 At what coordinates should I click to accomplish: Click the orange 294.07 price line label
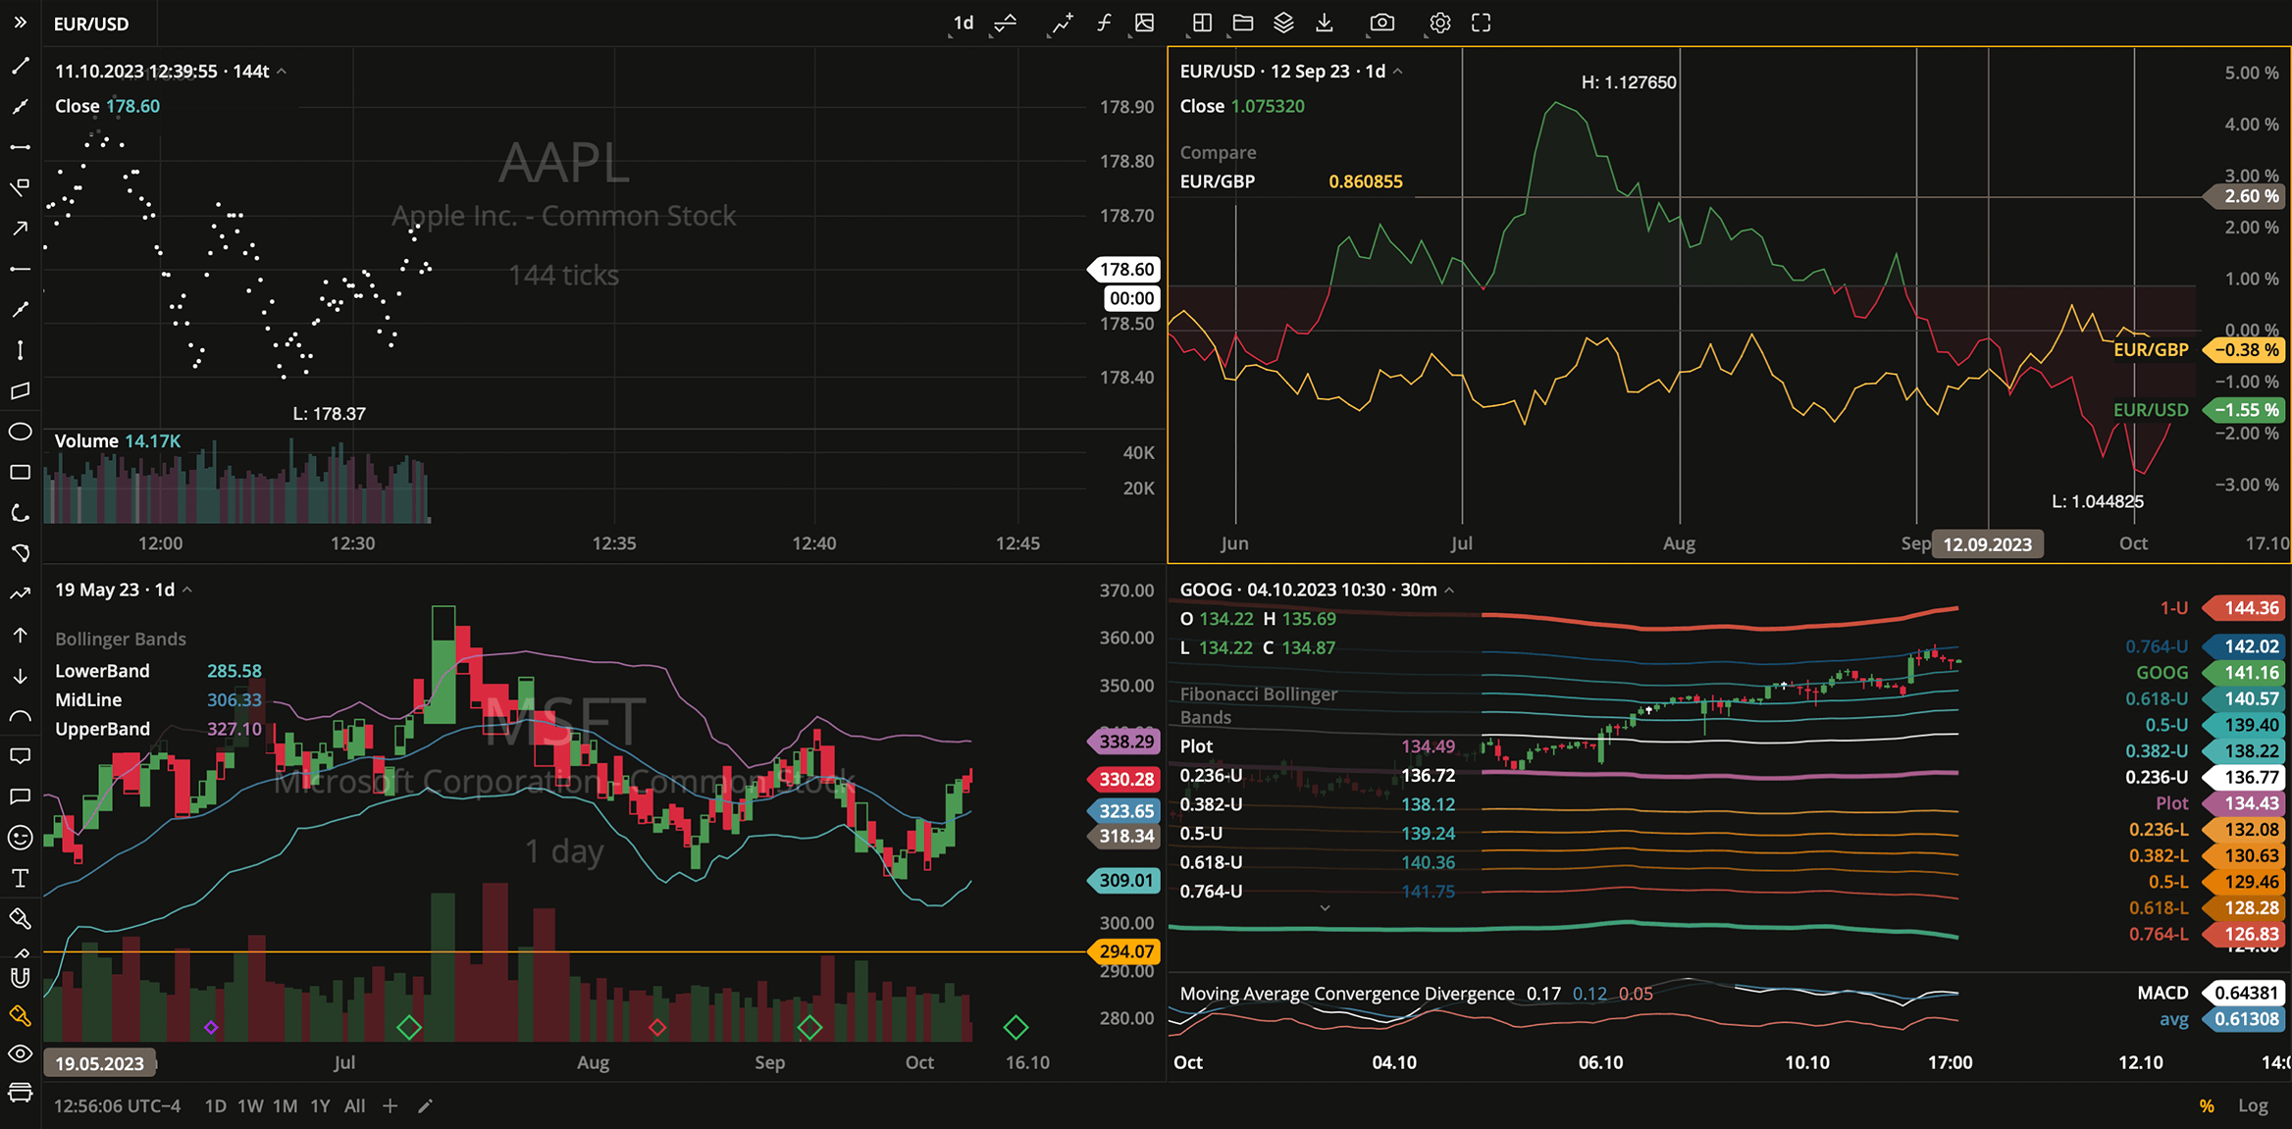[1124, 951]
